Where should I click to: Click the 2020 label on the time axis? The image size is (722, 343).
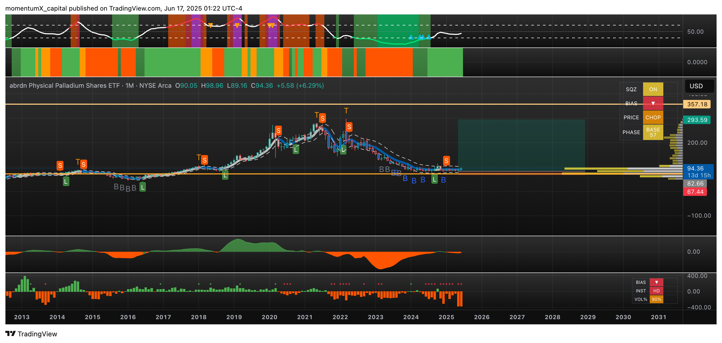coord(269,317)
